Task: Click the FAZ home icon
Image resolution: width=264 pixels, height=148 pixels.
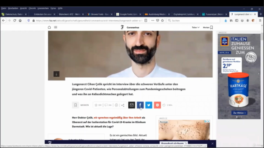Action: coord(49,27)
